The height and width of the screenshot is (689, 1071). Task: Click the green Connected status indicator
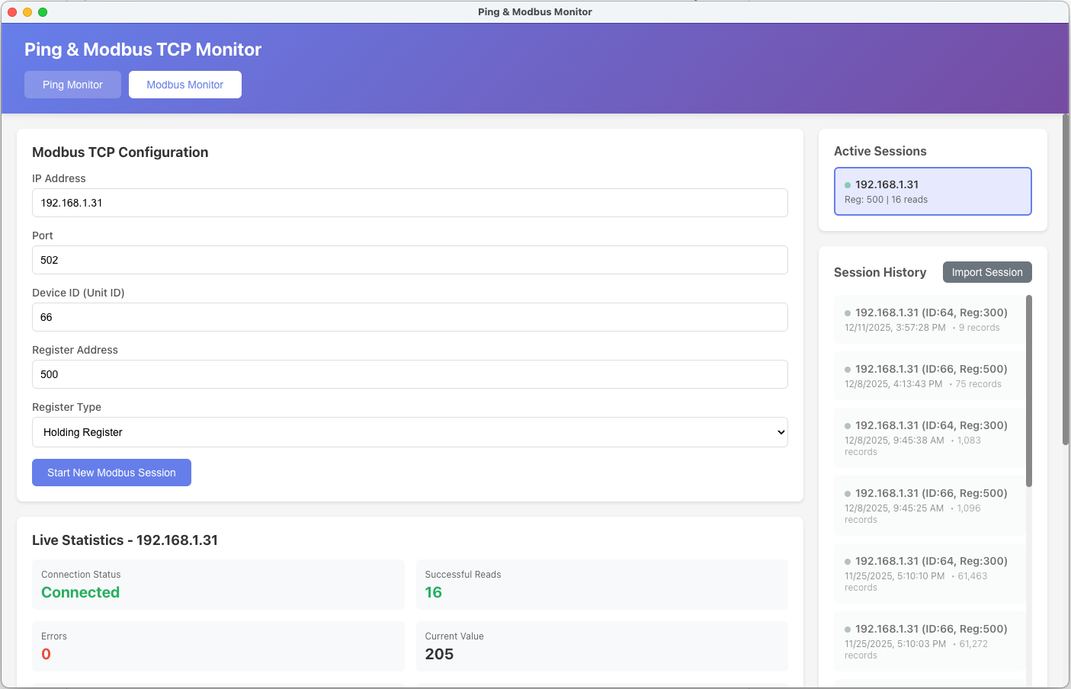tap(80, 591)
